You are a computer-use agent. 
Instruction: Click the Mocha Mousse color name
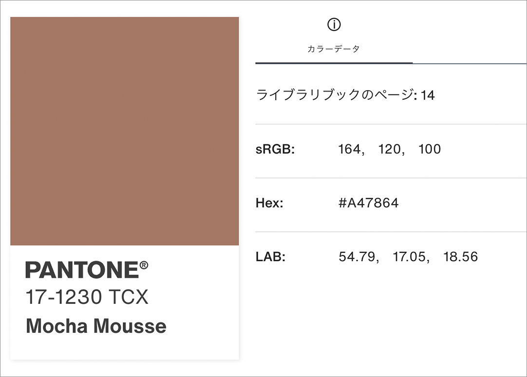coord(96,326)
